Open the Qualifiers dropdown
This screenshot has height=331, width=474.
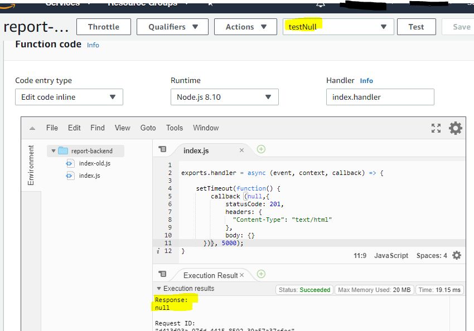[x=172, y=27]
